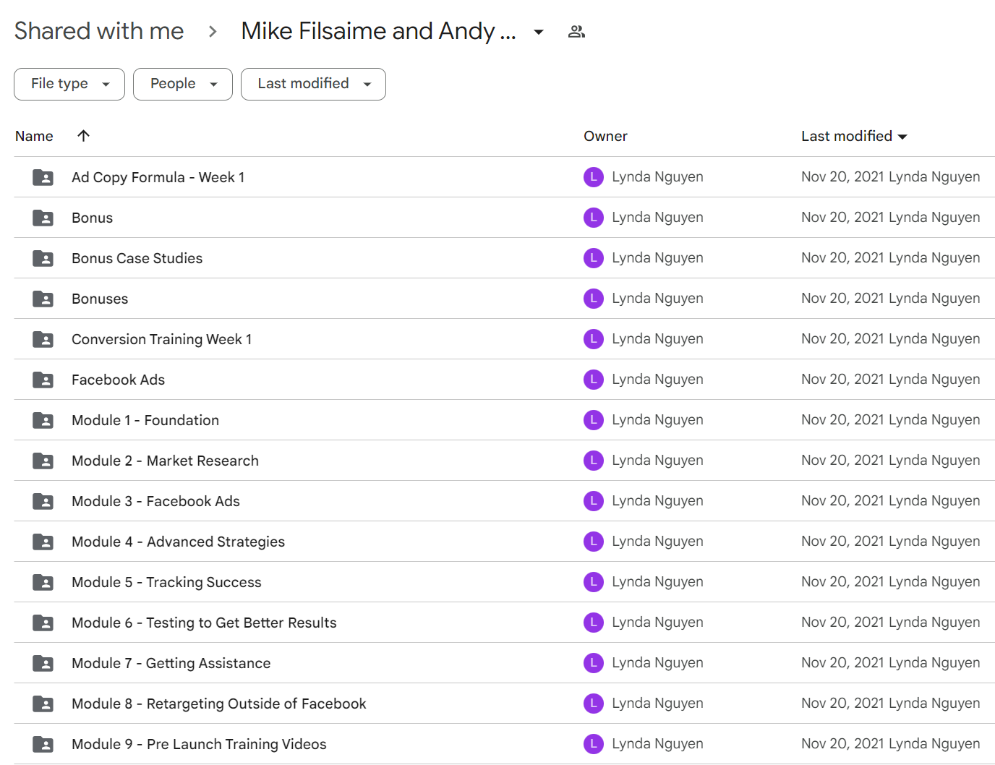Click the folder icon for Module 3 - Facebook Ads
Screen dimensions: 995x765
[x=43, y=501]
